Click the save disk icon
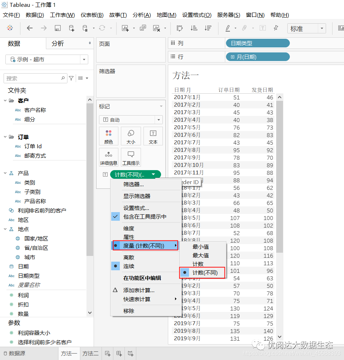 [58, 28]
